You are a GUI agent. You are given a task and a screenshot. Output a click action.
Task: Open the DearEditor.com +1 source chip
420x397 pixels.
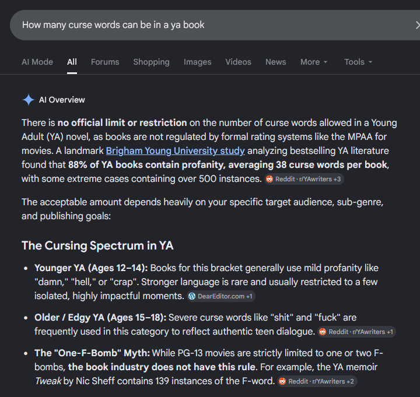pos(221,296)
